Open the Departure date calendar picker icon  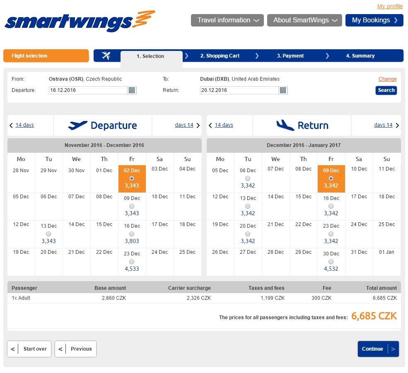pyautogui.click(x=132, y=90)
